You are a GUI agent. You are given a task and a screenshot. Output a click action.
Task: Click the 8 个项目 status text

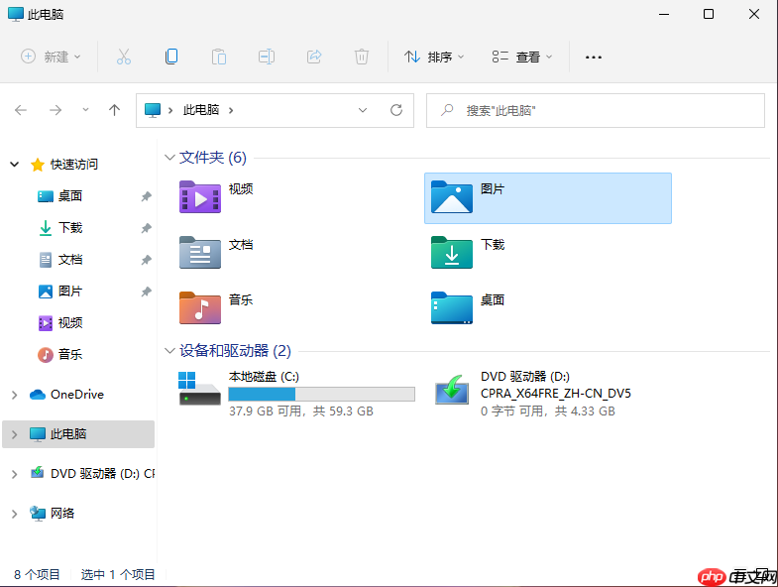point(37,574)
